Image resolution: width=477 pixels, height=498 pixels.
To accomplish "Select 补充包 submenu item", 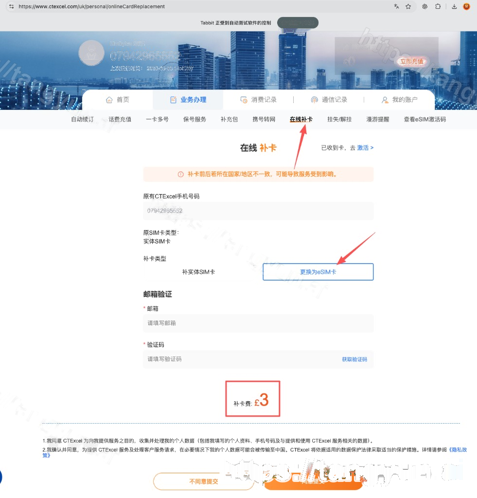I will point(230,119).
